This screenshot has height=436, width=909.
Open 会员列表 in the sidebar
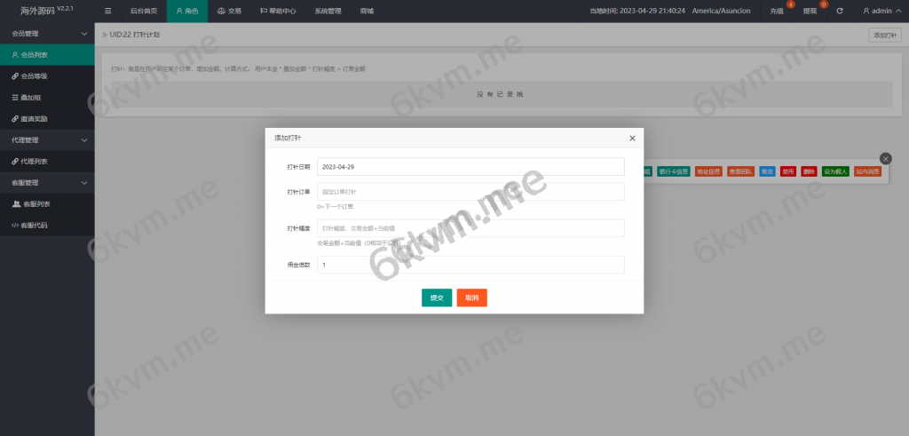point(36,54)
